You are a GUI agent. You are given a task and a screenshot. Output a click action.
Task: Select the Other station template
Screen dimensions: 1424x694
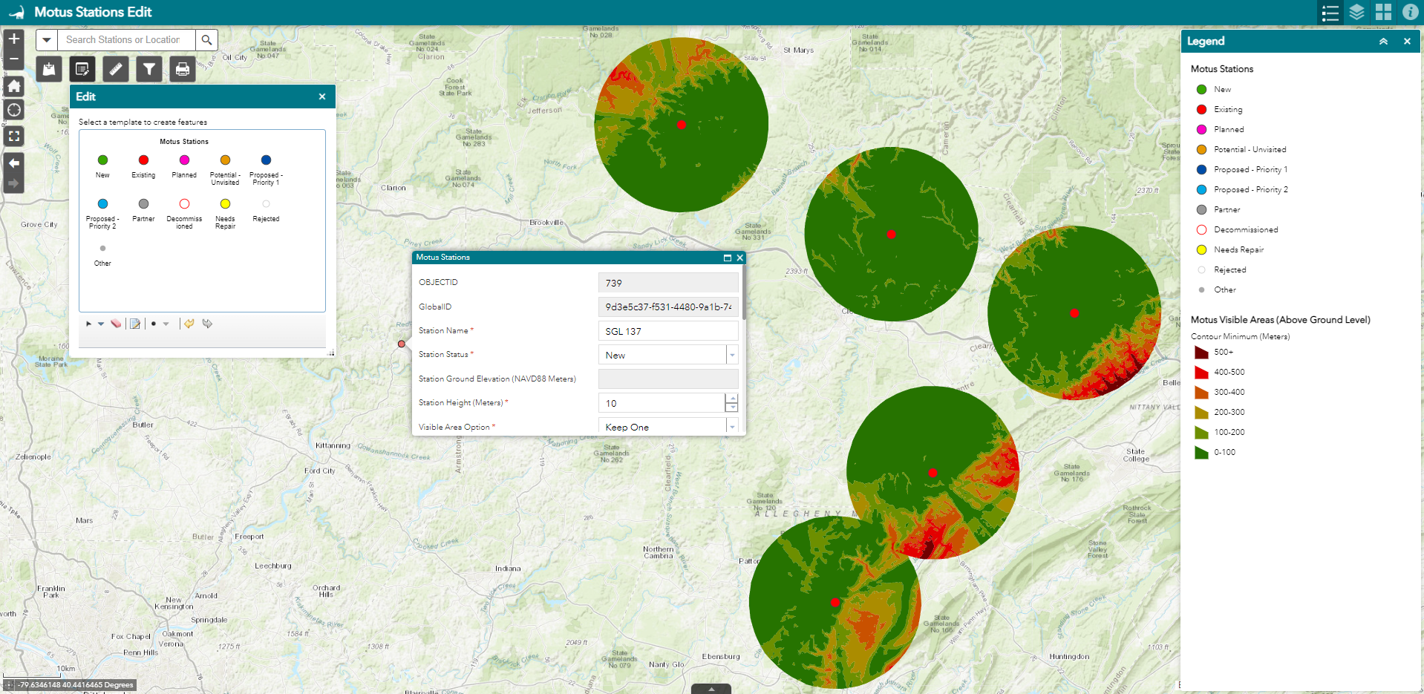[102, 249]
